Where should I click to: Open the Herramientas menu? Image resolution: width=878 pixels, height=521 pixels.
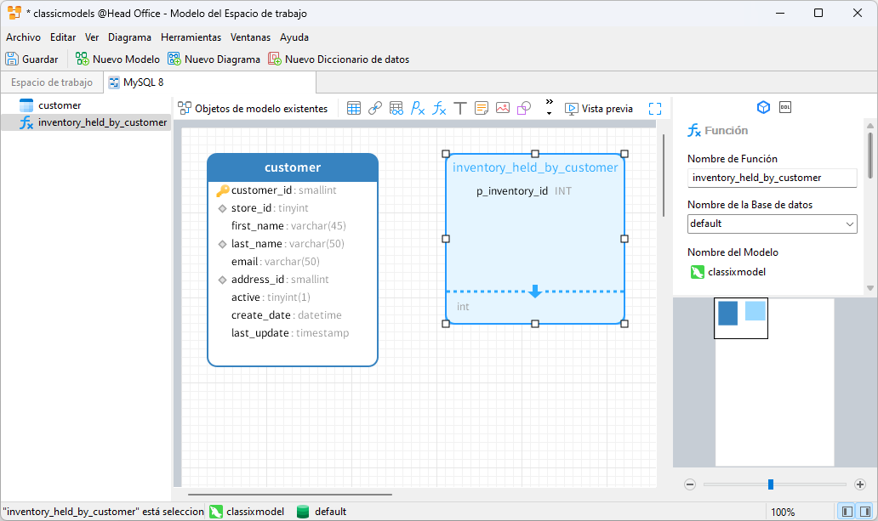[191, 37]
